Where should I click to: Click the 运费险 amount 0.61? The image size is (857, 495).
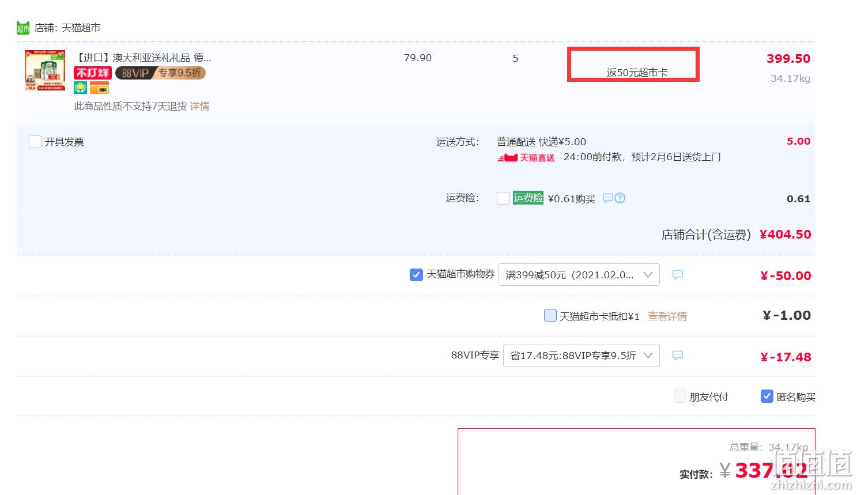798,199
